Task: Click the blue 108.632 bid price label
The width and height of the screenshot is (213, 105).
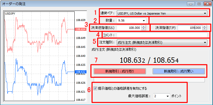Action: point(81,72)
